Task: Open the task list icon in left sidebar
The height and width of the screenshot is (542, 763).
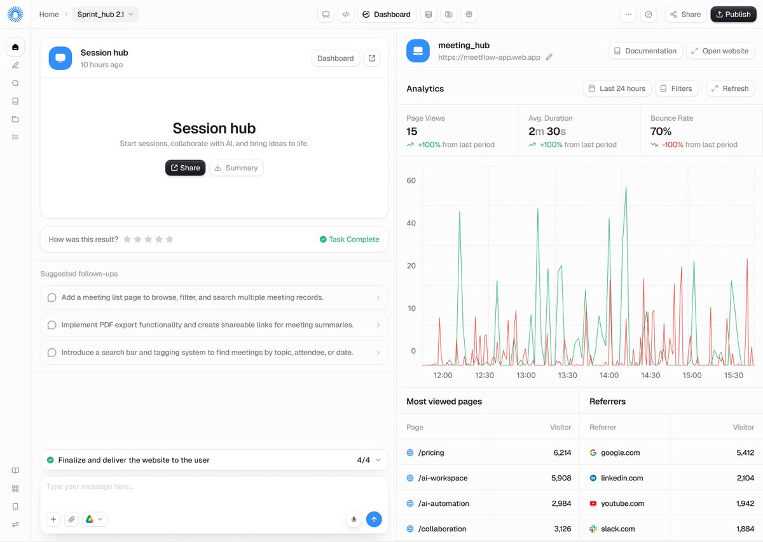Action: (15, 137)
